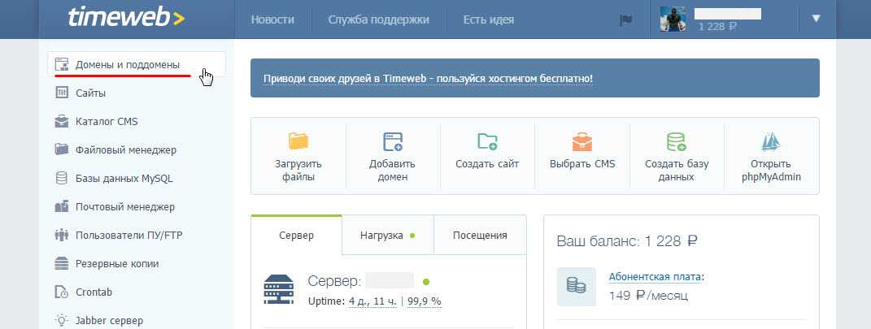Expand the account dropdown arrow
871x329 pixels.
pos(816,19)
